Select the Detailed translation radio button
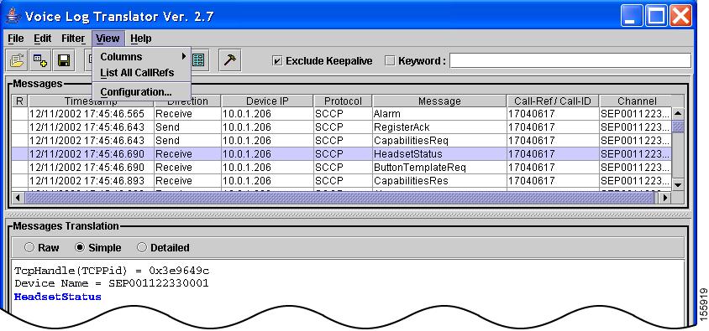Viewport: 709px width, 331px height. 142,247
